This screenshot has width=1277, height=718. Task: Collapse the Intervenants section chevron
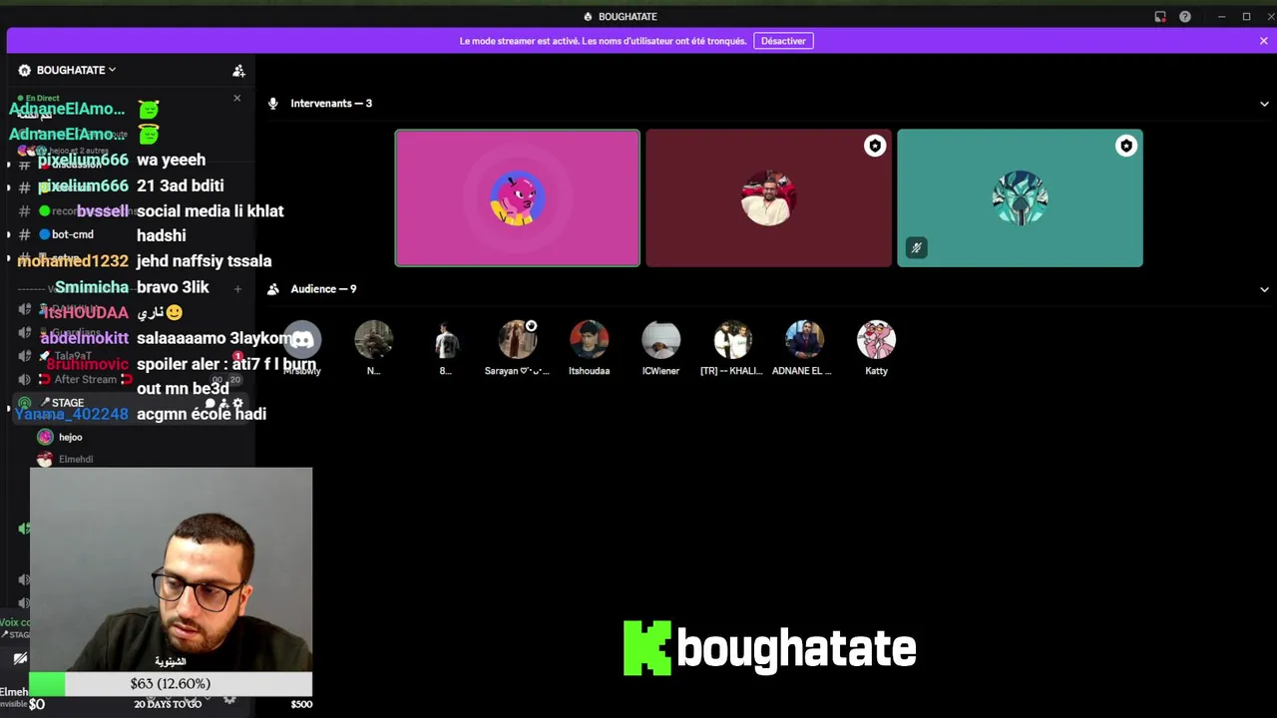1264,104
